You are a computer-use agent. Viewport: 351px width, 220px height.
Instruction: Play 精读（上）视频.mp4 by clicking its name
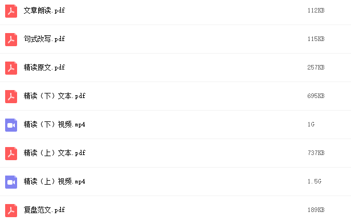tap(54, 181)
